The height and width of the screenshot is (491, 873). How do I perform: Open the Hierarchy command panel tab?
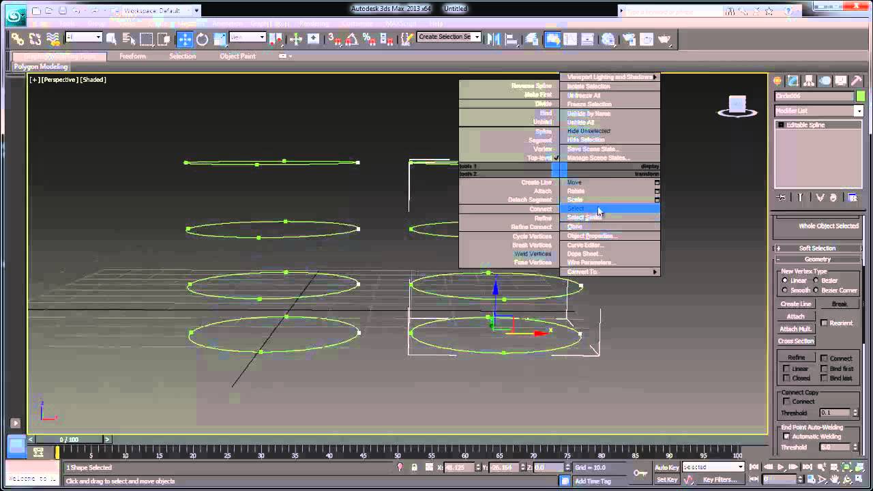(810, 81)
